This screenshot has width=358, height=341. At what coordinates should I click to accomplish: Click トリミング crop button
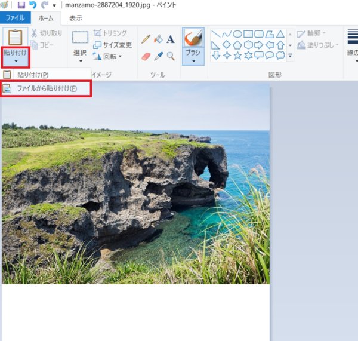click(x=110, y=33)
